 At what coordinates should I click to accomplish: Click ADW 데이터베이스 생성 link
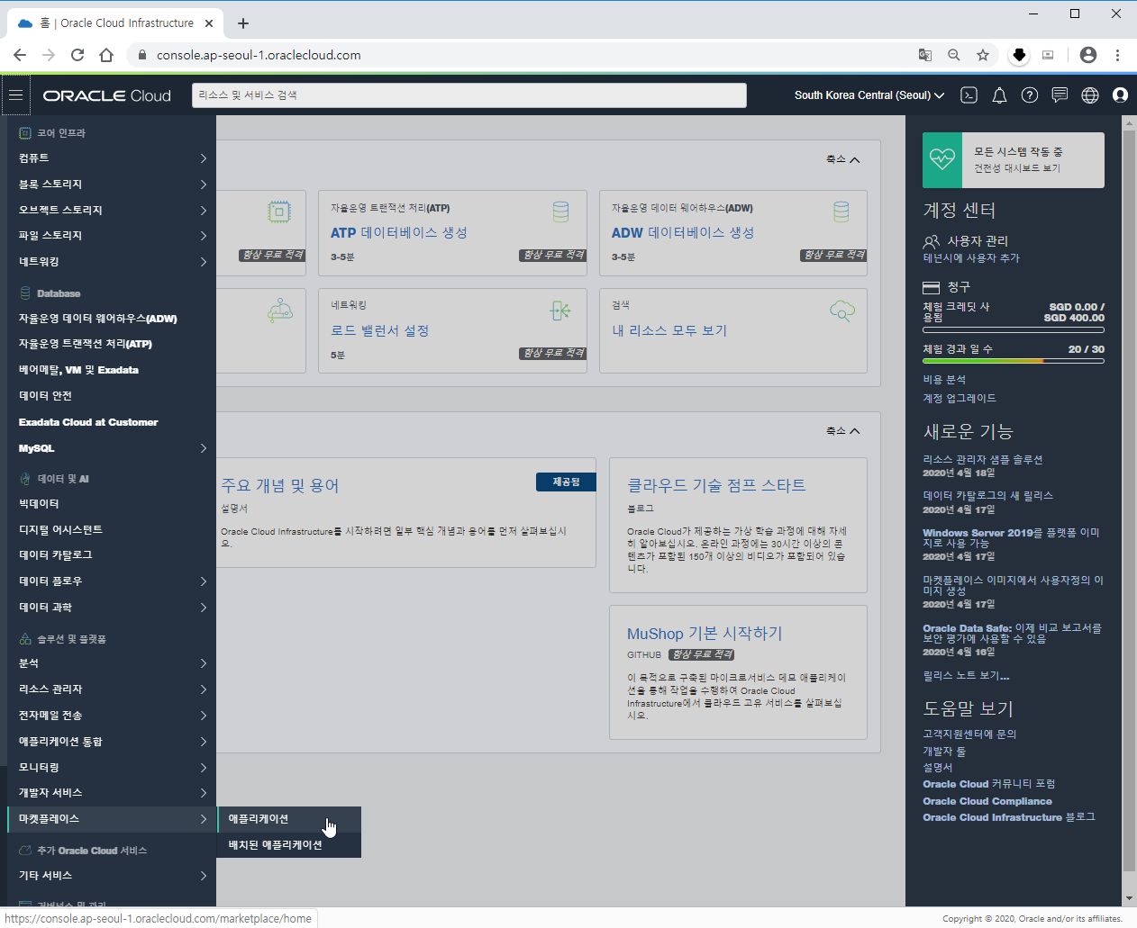coord(683,232)
